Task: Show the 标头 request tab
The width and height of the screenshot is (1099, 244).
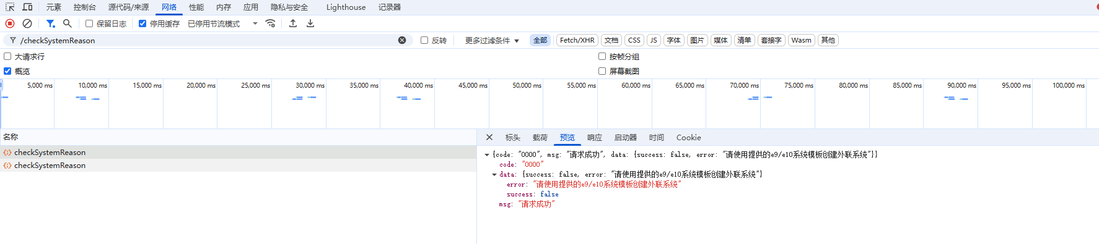Action: click(x=513, y=137)
